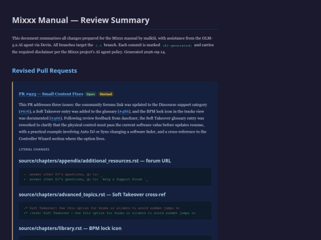Click the advanced_topics.rst Soft Takeover cross-ref heading

tap(92, 194)
